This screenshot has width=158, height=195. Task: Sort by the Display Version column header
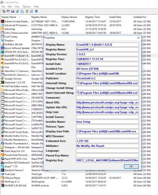pyautogui.click(x=72, y=17)
